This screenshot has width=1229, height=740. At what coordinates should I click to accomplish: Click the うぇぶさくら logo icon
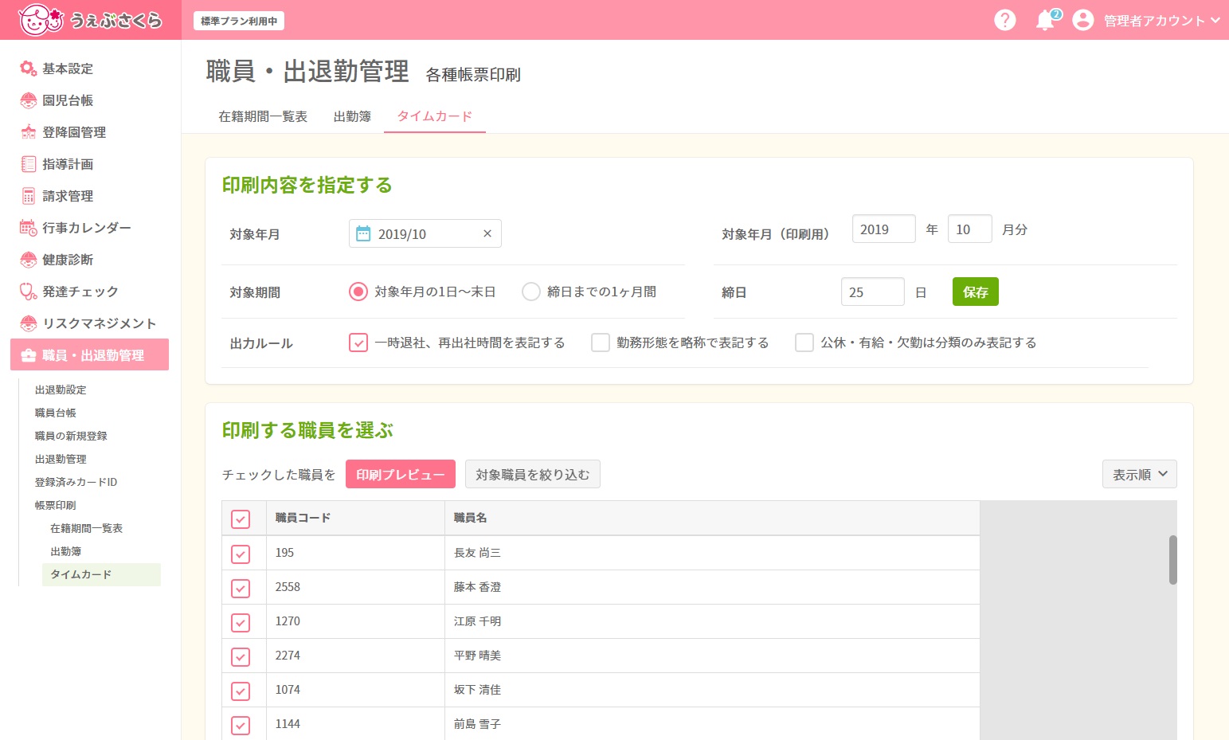40,20
